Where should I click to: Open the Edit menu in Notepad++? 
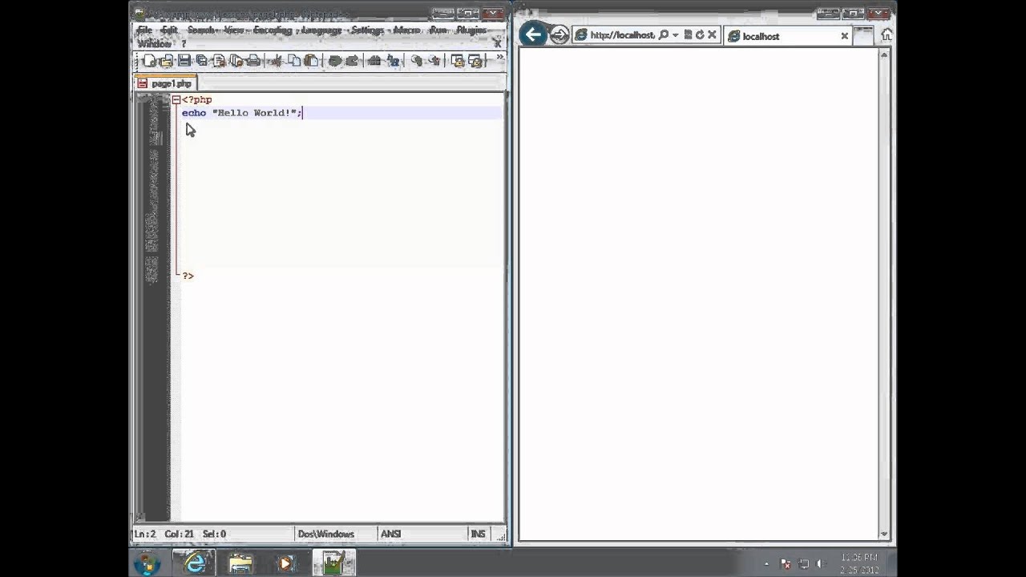click(x=169, y=30)
